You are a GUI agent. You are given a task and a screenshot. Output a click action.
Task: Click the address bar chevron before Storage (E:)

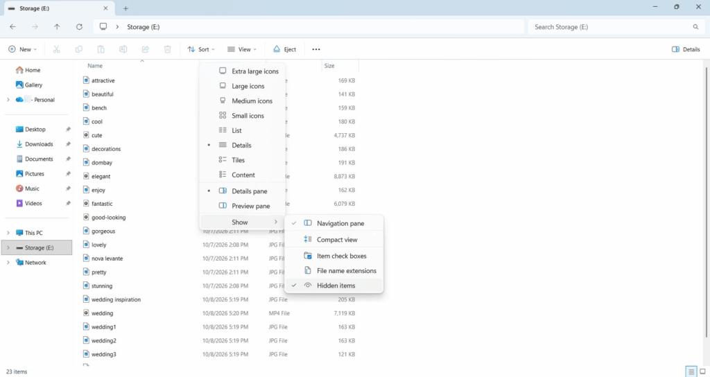pos(117,27)
